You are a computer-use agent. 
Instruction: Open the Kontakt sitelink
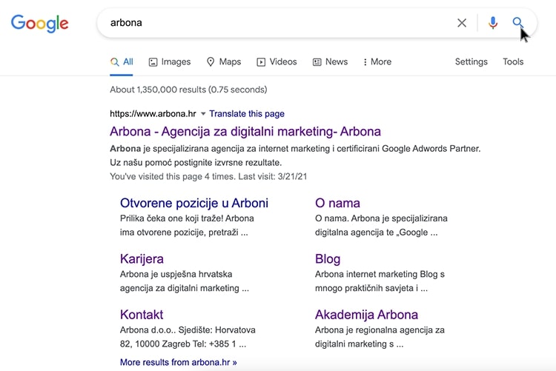[142, 315]
